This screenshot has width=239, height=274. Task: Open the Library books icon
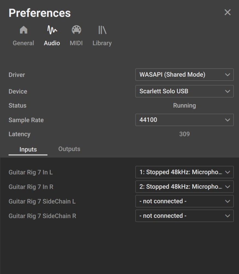102,30
